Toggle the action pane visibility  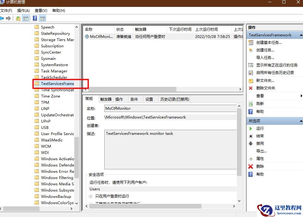click(43, 18)
